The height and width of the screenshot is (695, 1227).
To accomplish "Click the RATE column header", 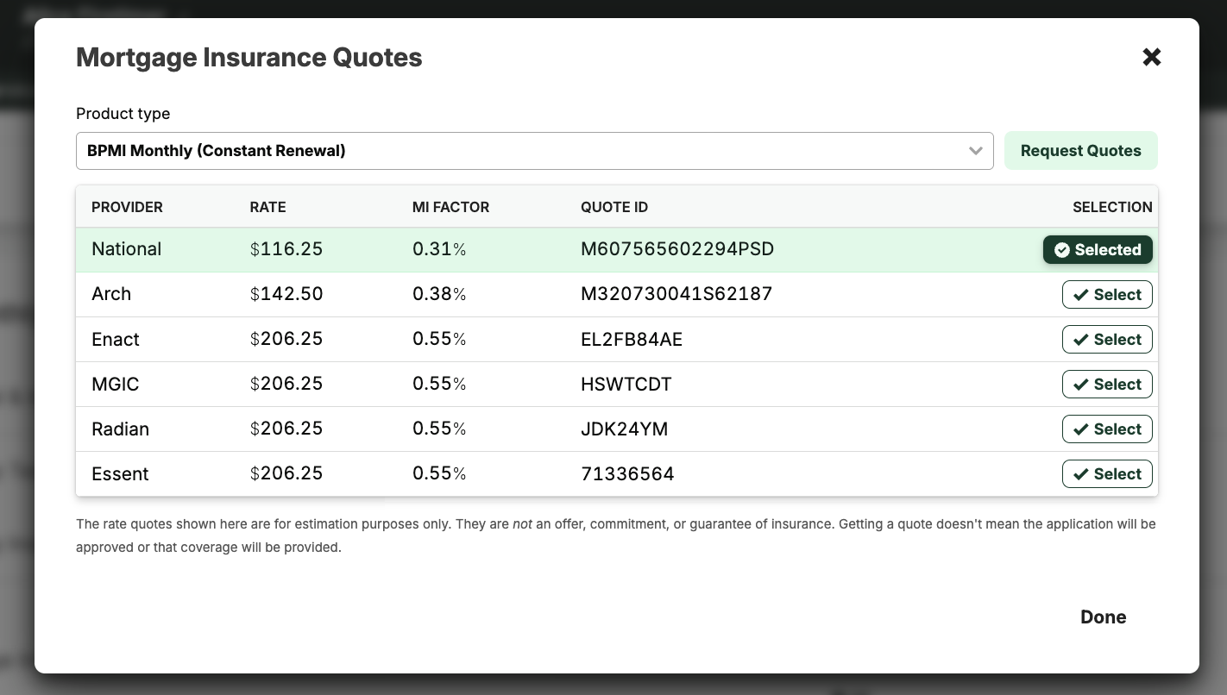I will pos(267,207).
